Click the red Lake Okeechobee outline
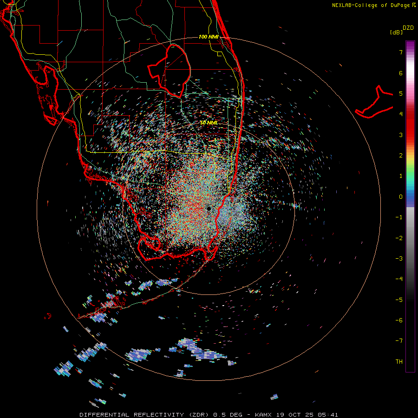 169,71
